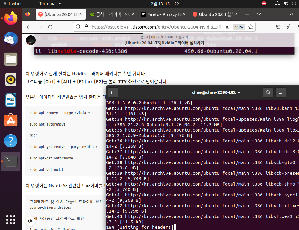
Task: Go forward with the Firefox forward arrow
Action: click(40, 27)
